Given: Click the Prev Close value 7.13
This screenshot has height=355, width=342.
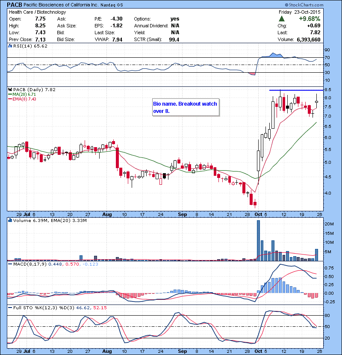Looking at the screenshot, I should (x=40, y=39).
